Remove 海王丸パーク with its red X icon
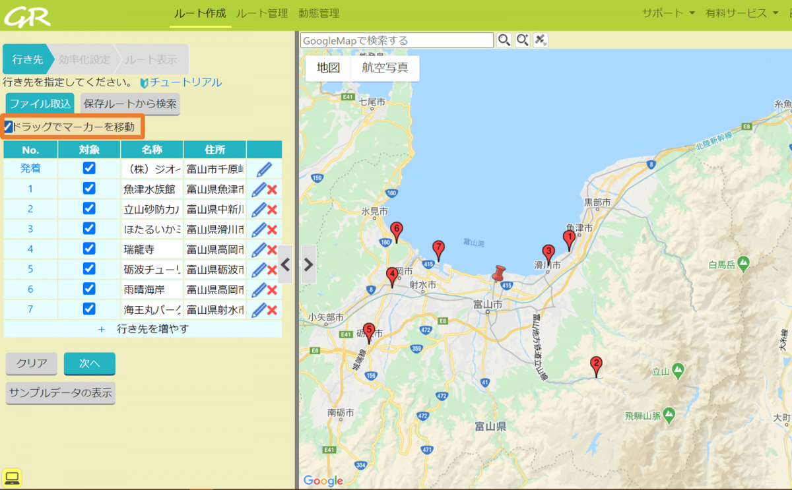The image size is (792, 490). coord(272,310)
